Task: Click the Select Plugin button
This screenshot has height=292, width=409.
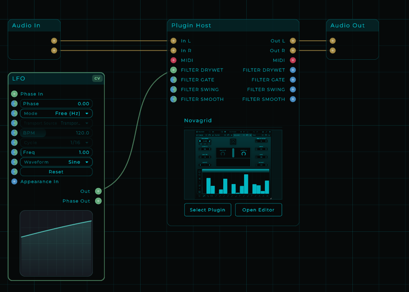Action: pos(208,210)
